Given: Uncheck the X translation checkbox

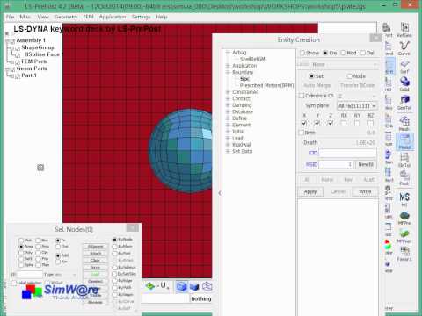Looking at the screenshot, I should pyautogui.click(x=304, y=123).
